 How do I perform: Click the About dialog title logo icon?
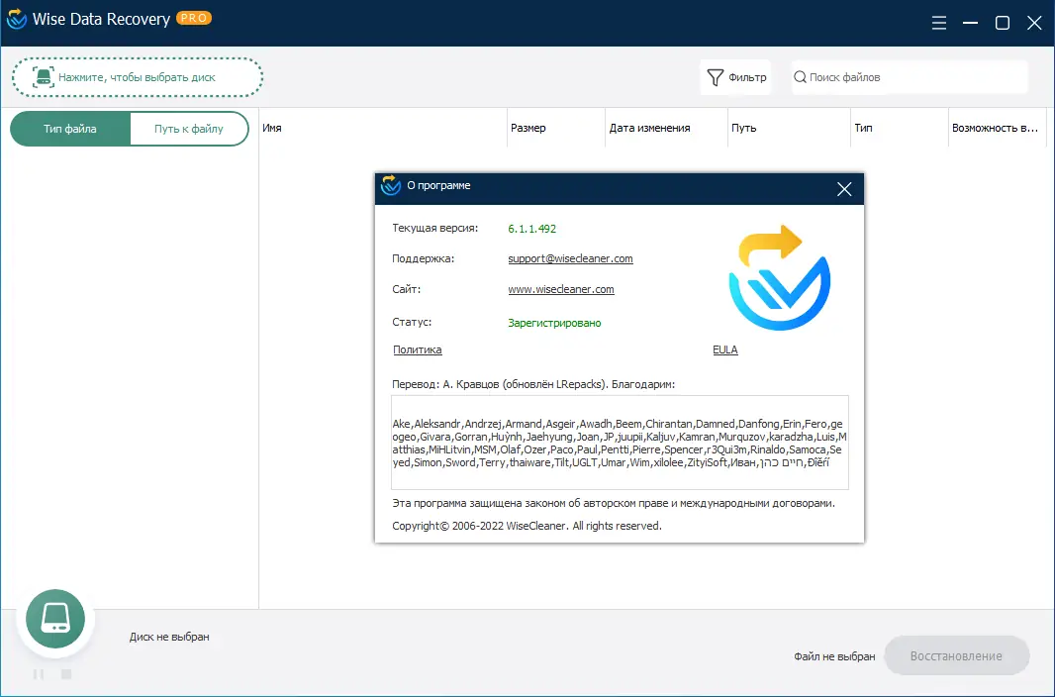(390, 186)
